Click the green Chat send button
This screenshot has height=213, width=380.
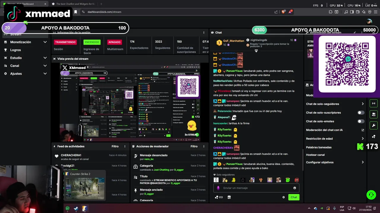tap(294, 197)
